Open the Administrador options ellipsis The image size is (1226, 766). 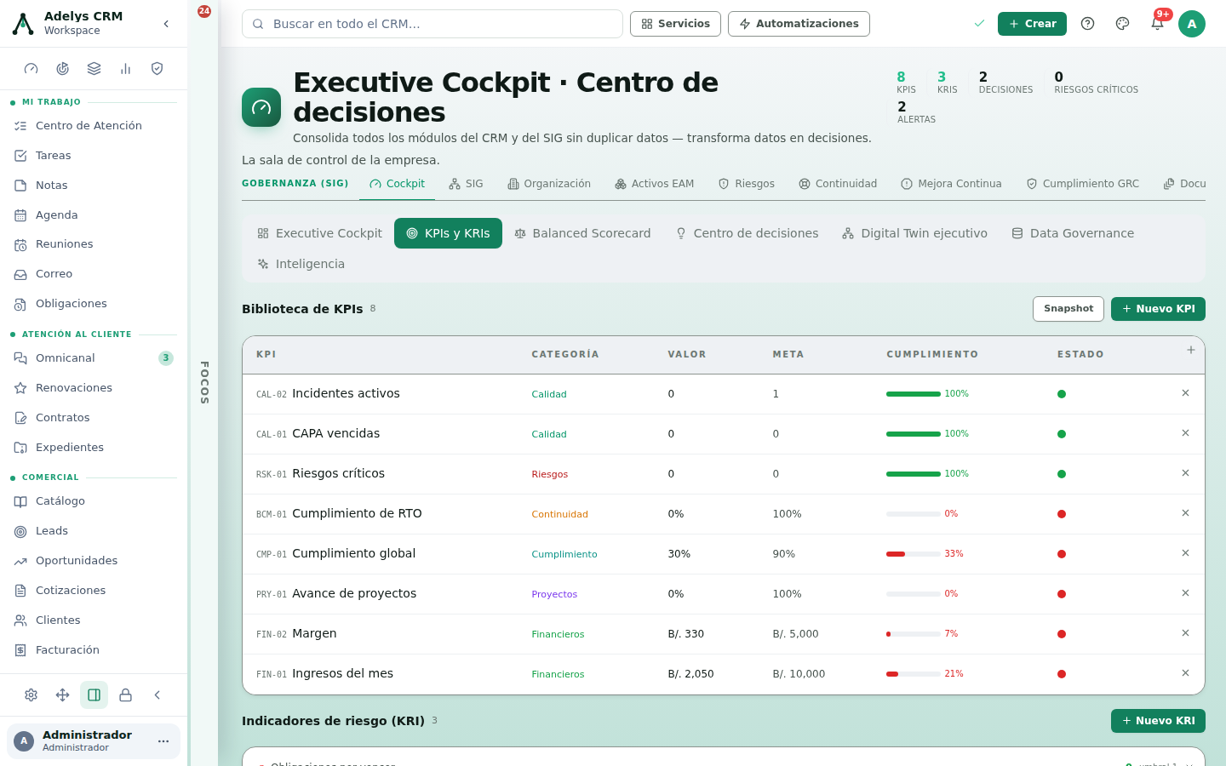click(x=163, y=741)
